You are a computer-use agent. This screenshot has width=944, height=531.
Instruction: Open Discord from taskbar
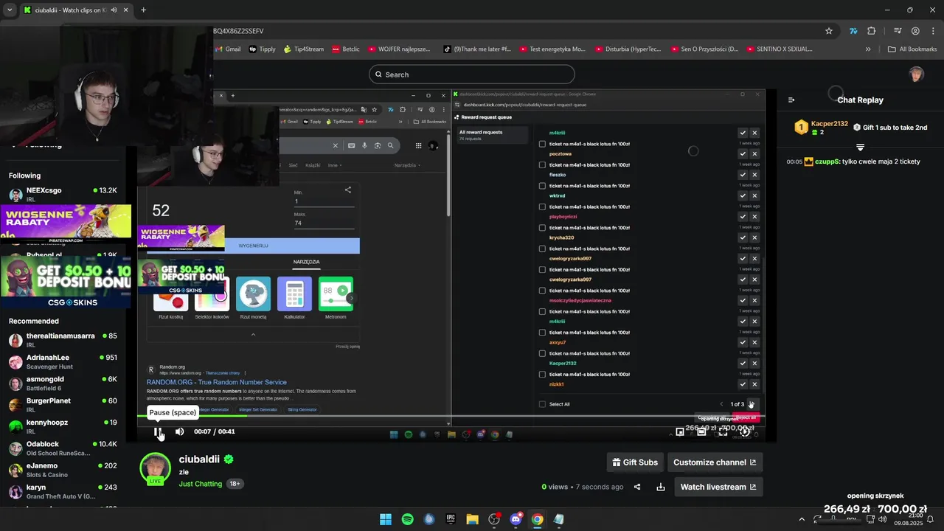(x=516, y=519)
